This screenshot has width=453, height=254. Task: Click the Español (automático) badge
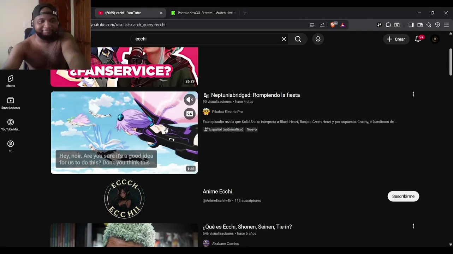tap(223, 129)
